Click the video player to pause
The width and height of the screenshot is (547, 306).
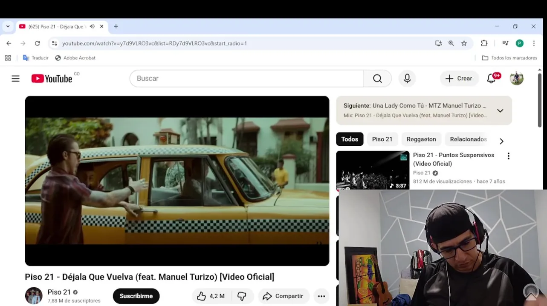[x=177, y=181]
